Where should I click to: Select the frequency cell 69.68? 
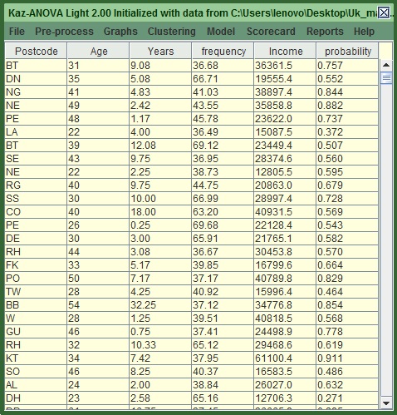point(223,225)
